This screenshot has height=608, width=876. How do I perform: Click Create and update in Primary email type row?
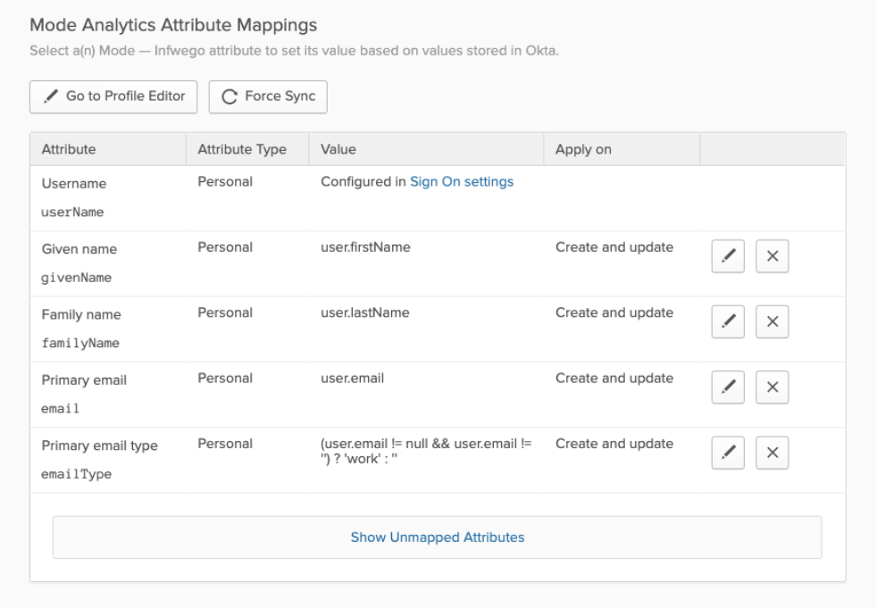(614, 443)
